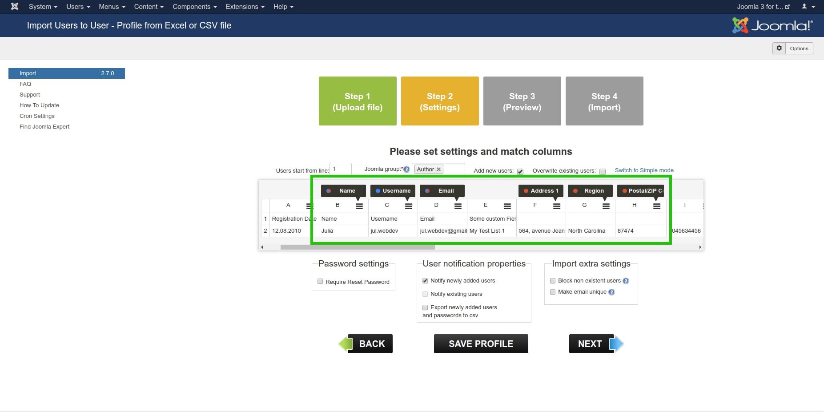Select Cron Settings in sidebar
Screen dimensions: 824x412
pyautogui.click(x=37, y=116)
